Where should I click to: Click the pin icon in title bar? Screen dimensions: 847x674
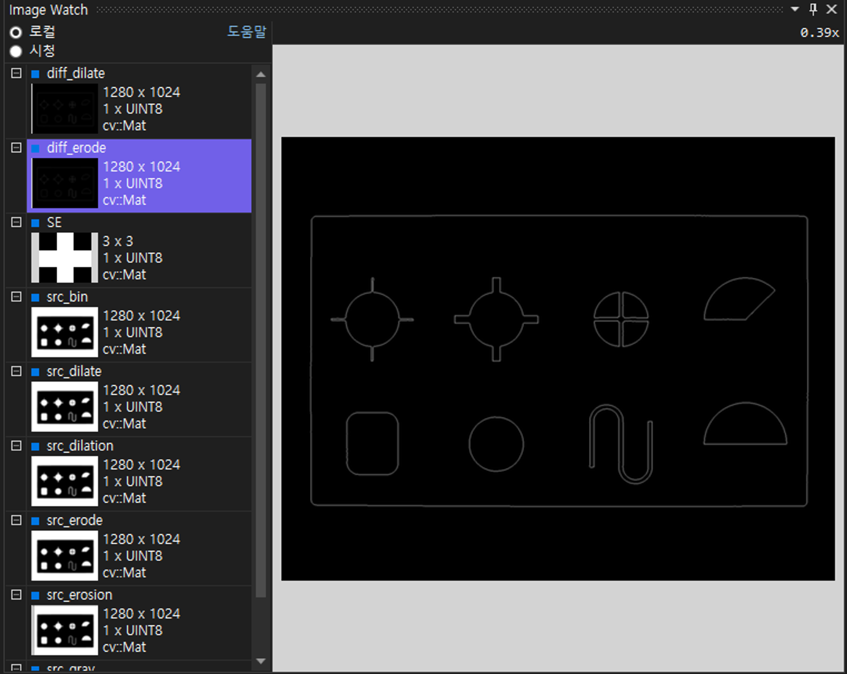pyautogui.click(x=813, y=9)
